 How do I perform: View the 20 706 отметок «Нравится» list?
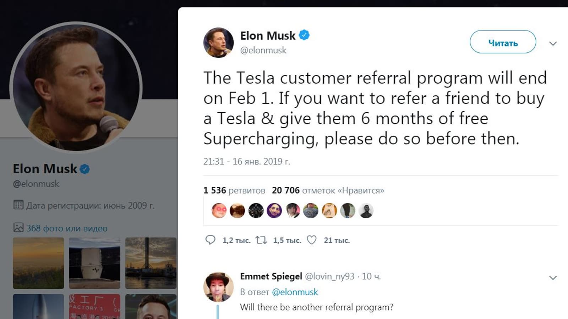pyautogui.click(x=328, y=190)
